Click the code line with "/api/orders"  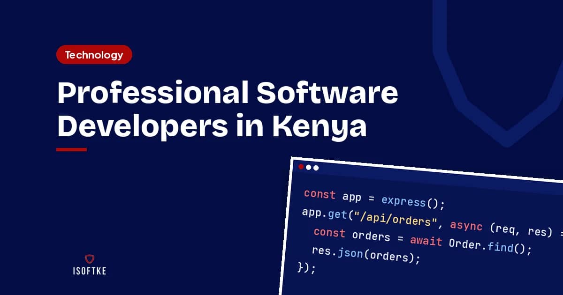pos(432,222)
